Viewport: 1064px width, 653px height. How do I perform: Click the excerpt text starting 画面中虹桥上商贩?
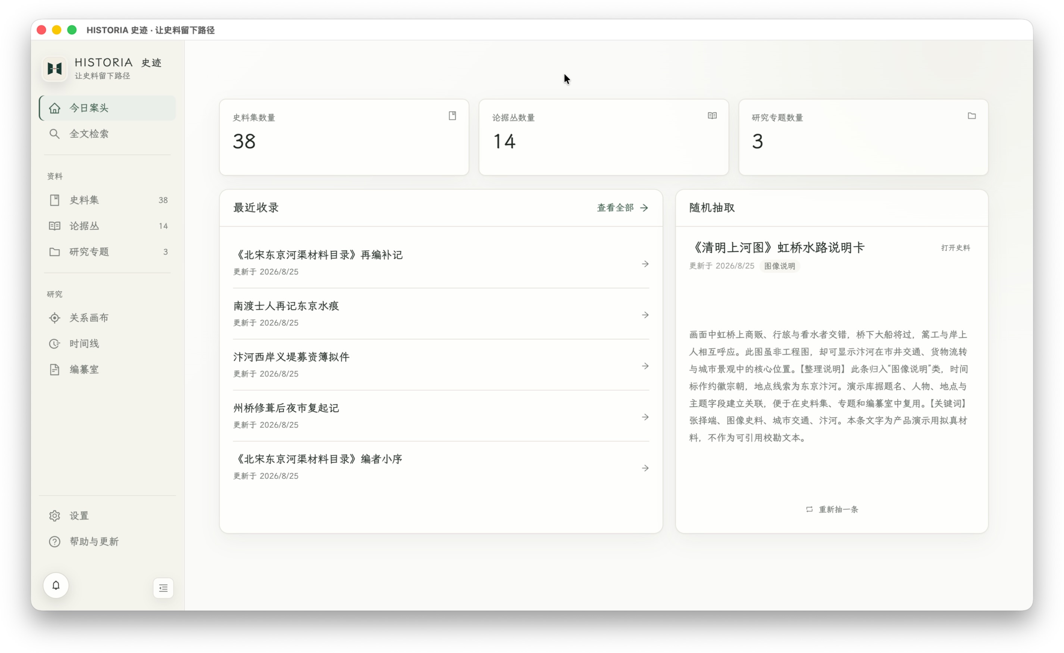(828, 386)
